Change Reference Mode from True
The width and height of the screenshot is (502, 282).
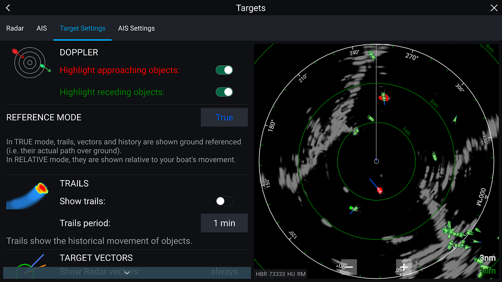[x=224, y=118]
